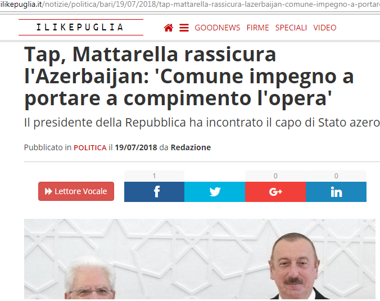Image resolution: width=380 pixels, height=301 pixels.
Task: Click the Google Plus share count
Action: (x=275, y=176)
